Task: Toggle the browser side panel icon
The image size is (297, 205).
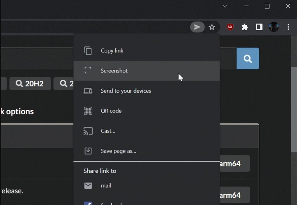Action: (259, 27)
